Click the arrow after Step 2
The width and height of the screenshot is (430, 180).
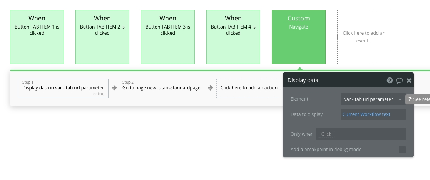pyautogui.click(x=210, y=88)
